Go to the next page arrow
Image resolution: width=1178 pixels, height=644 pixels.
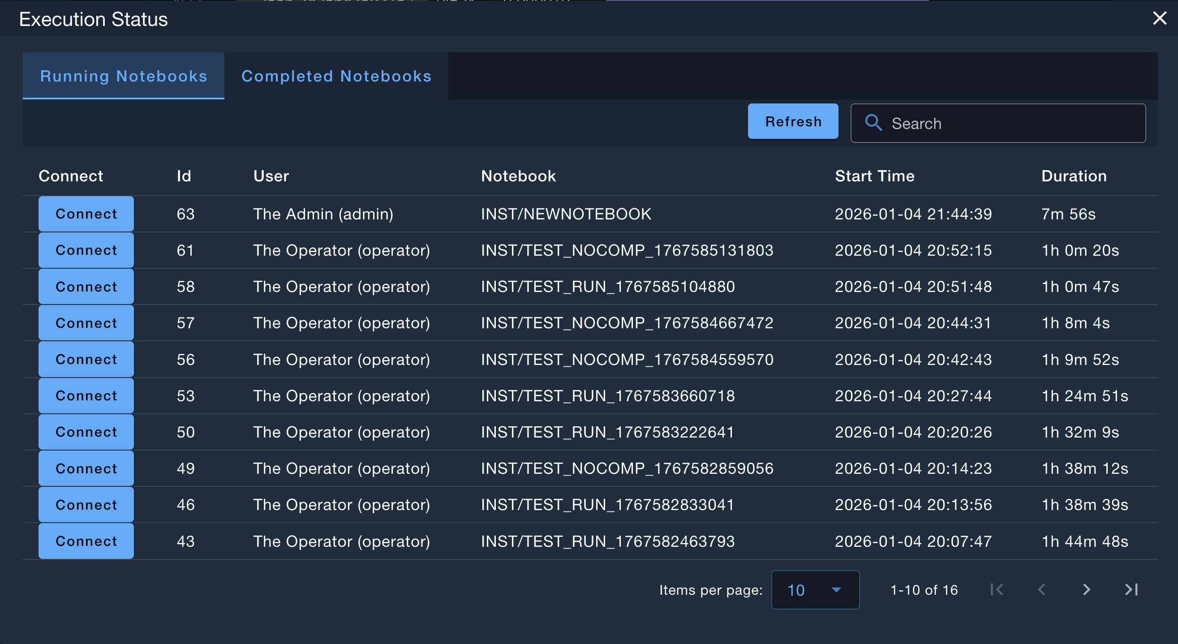pos(1086,589)
